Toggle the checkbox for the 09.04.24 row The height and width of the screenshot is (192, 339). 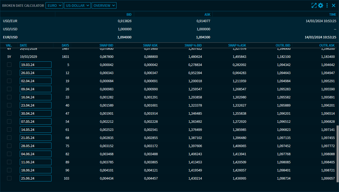(x=9, y=89)
